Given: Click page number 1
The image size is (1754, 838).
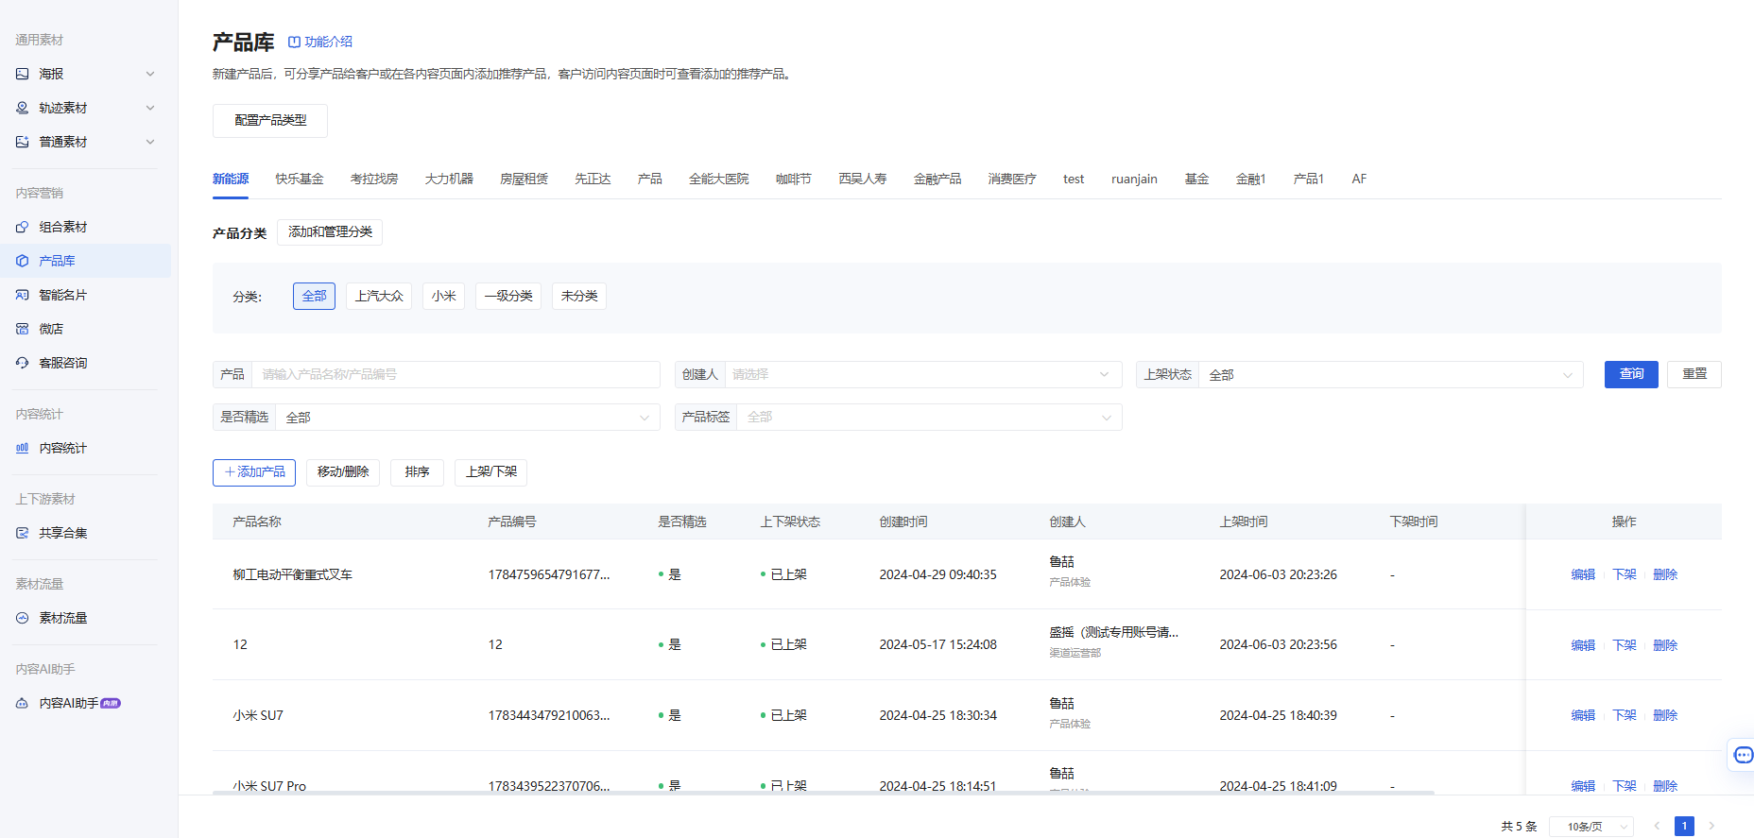Looking at the screenshot, I should click(1684, 826).
